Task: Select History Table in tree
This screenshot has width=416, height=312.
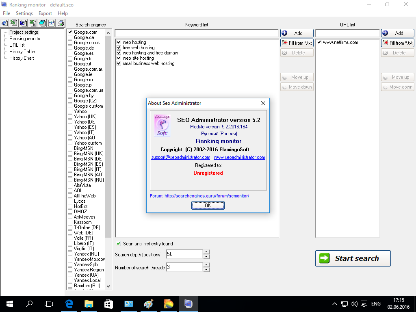Action: (22, 52)
